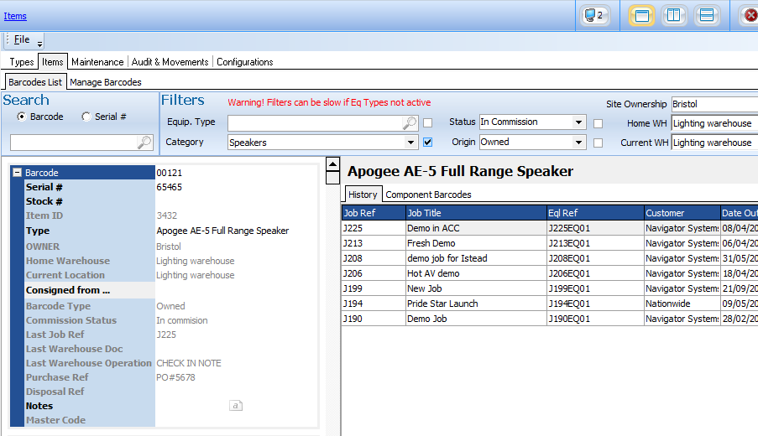Collapse the Barcode tree section

coord(17,173)
